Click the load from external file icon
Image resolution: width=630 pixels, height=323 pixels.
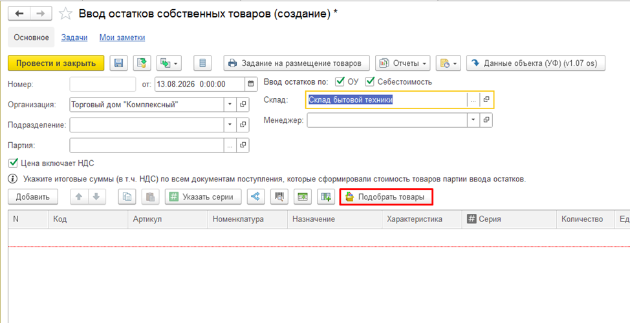pos(326,196)
